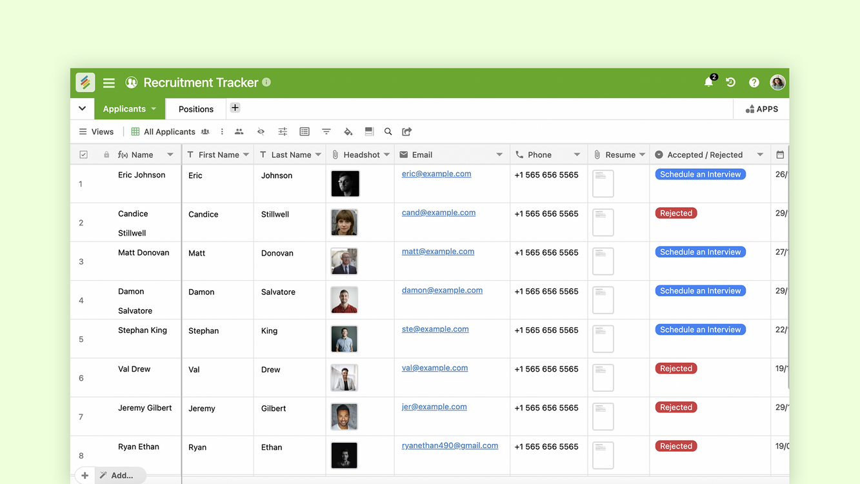Open the revision history icon
860x484 pixels.
click(730, 83)
